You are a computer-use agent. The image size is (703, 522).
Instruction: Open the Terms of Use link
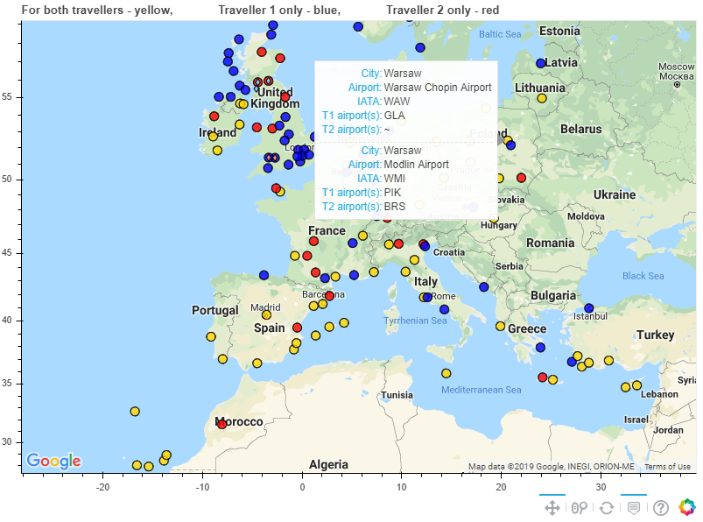coord(668,467)
